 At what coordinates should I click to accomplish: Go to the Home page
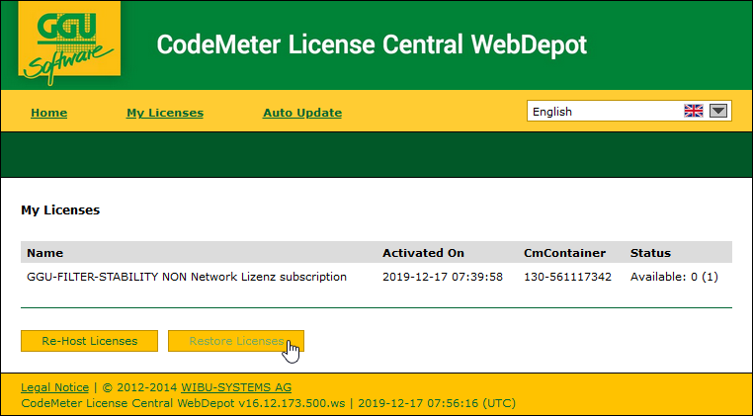(48, 113)
